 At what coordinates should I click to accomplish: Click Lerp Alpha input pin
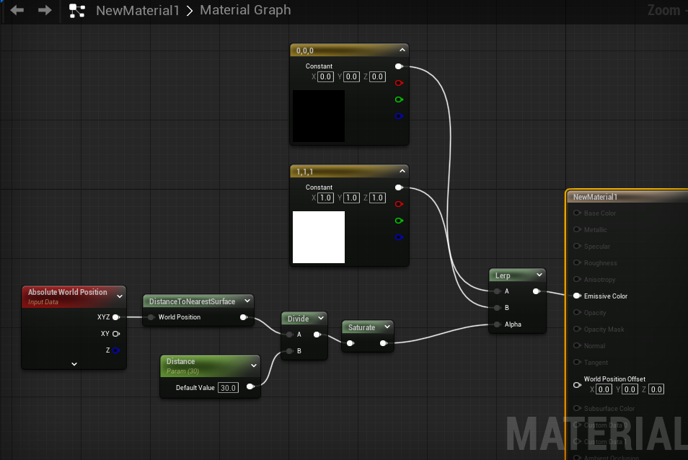[x=497, y=324]
